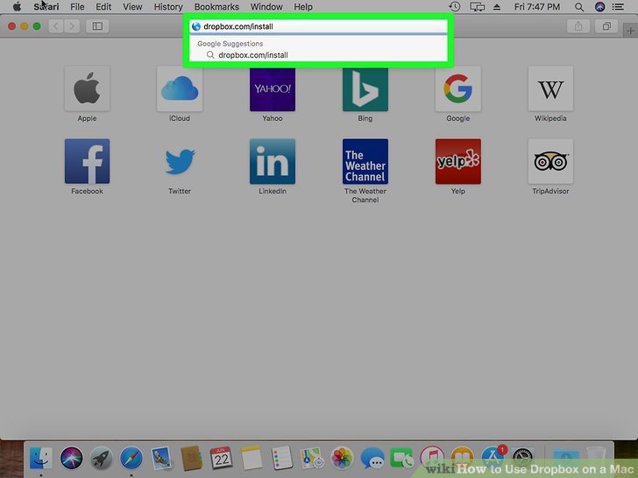Open Spotlight search magnifier icon
Screen dimensions: 638x478
[x=579, y=7]
